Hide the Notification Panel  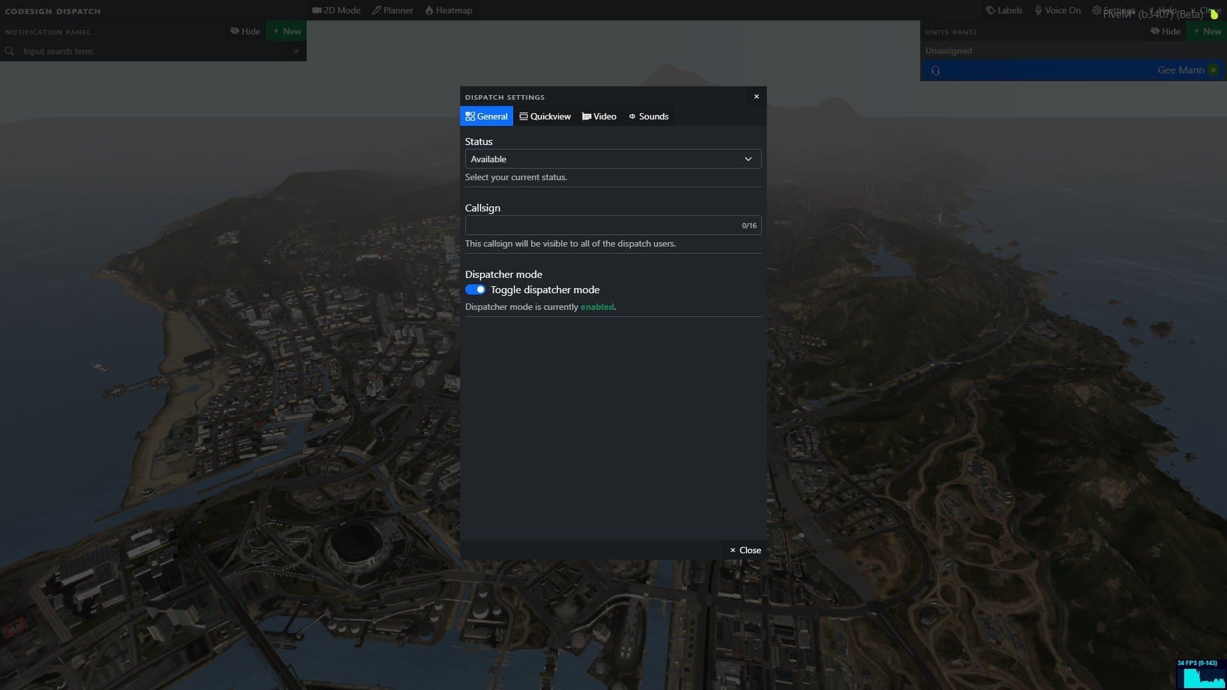245,31
